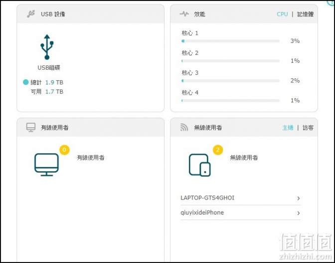The image size is (335, 263).
Task: Click the 無線使用者 label beside devices icon
Action: click(x=244, y=158)
